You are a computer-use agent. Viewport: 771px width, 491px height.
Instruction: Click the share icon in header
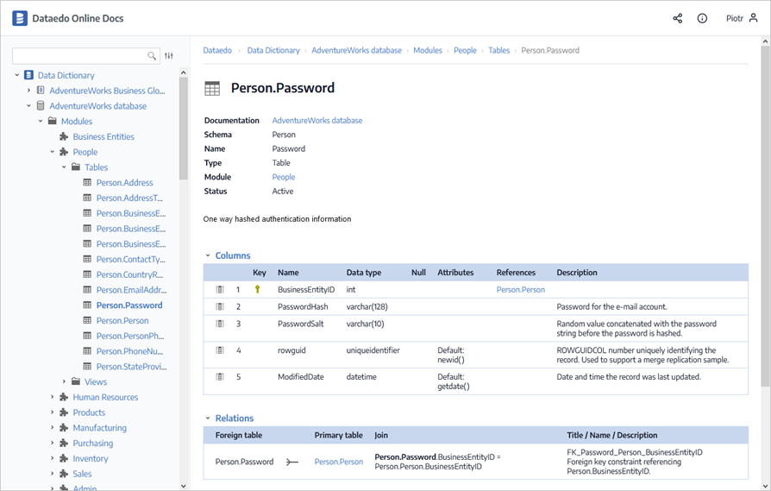677,18
